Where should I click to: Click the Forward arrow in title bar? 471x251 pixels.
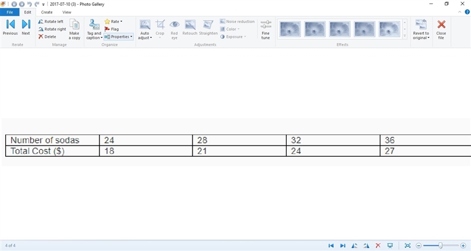coord(22,4)
